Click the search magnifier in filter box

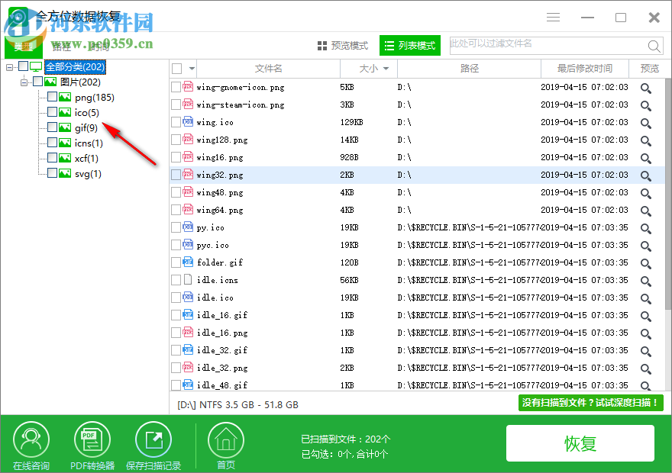[654, 46]
